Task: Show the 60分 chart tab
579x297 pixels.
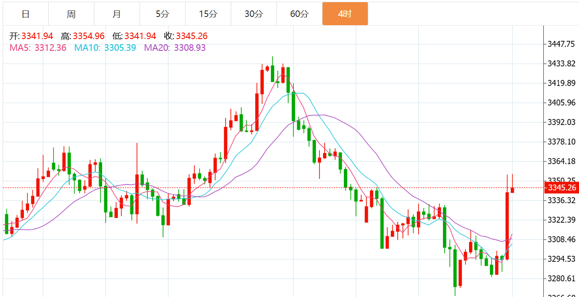Action: pyautogui.click(x=299, y=14)
